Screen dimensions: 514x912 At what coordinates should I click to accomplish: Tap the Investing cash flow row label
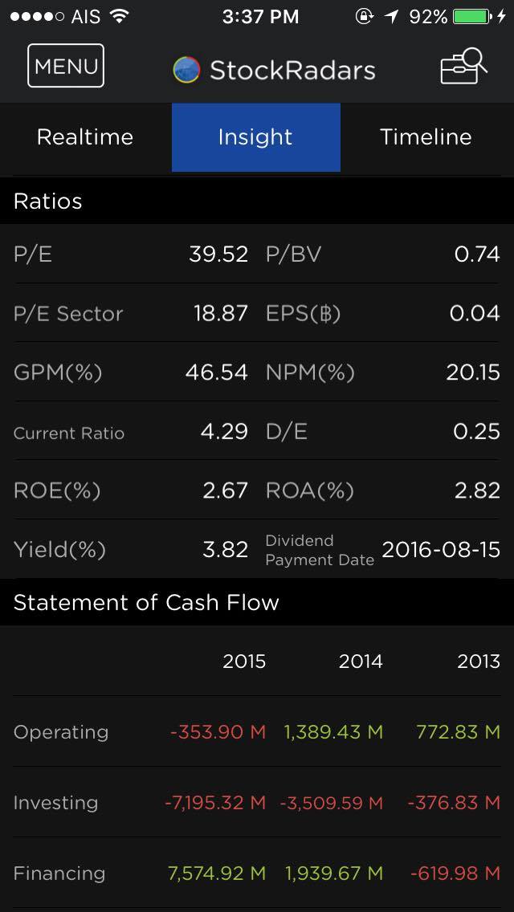tap(56, 802)
